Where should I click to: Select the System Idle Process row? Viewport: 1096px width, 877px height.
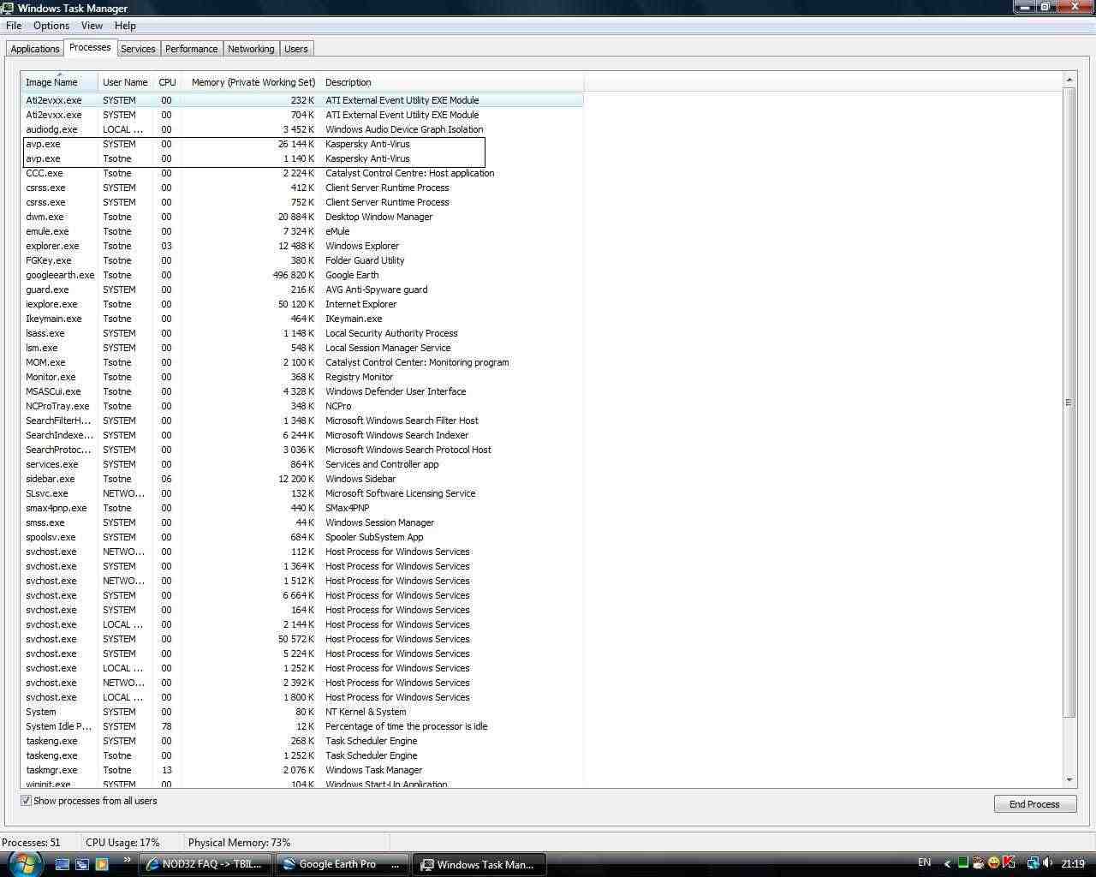pyautogui.click(x=302, y=726)
